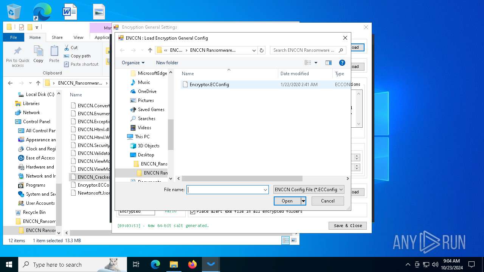
Task: Switch Explorer to large icons view in the status bar
Action: pyautogui.click(x=293, y=240)
